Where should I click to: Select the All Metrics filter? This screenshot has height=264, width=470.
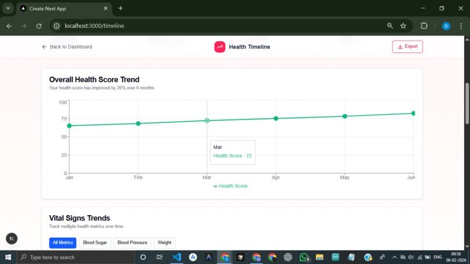coord(62,242)
